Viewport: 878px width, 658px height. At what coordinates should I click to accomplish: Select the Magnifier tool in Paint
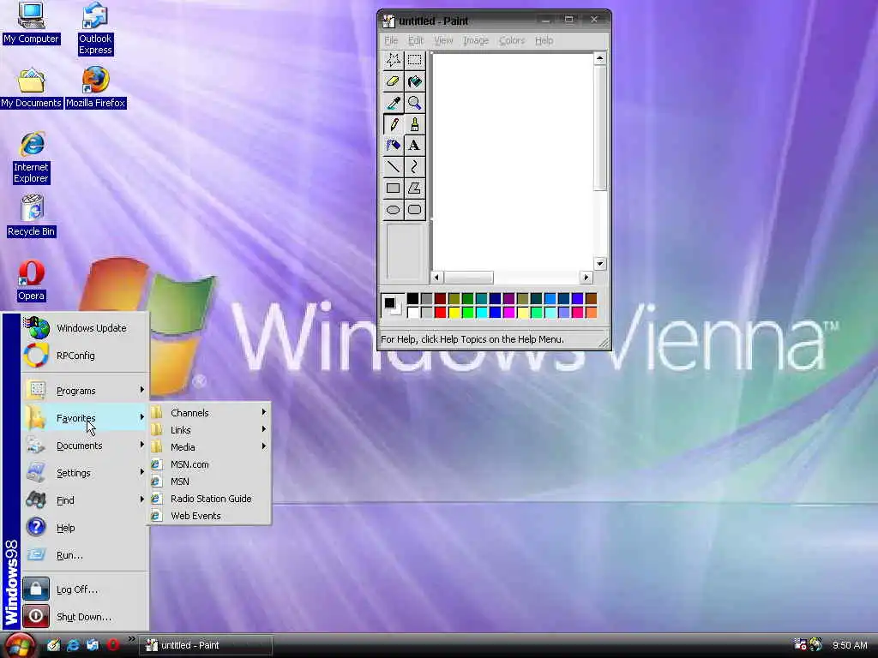tap(414, 103)
